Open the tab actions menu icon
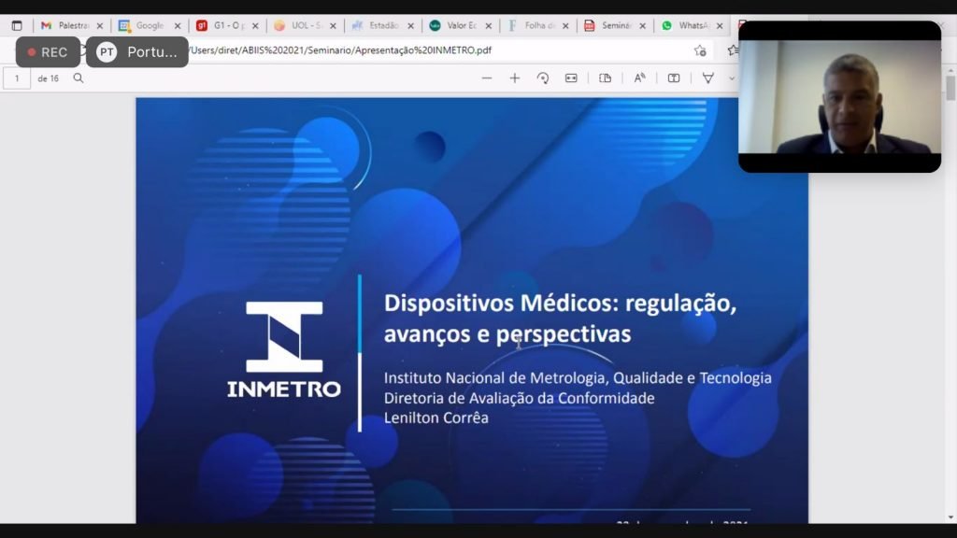Screen dimensions: 957x538 (17, 26)
